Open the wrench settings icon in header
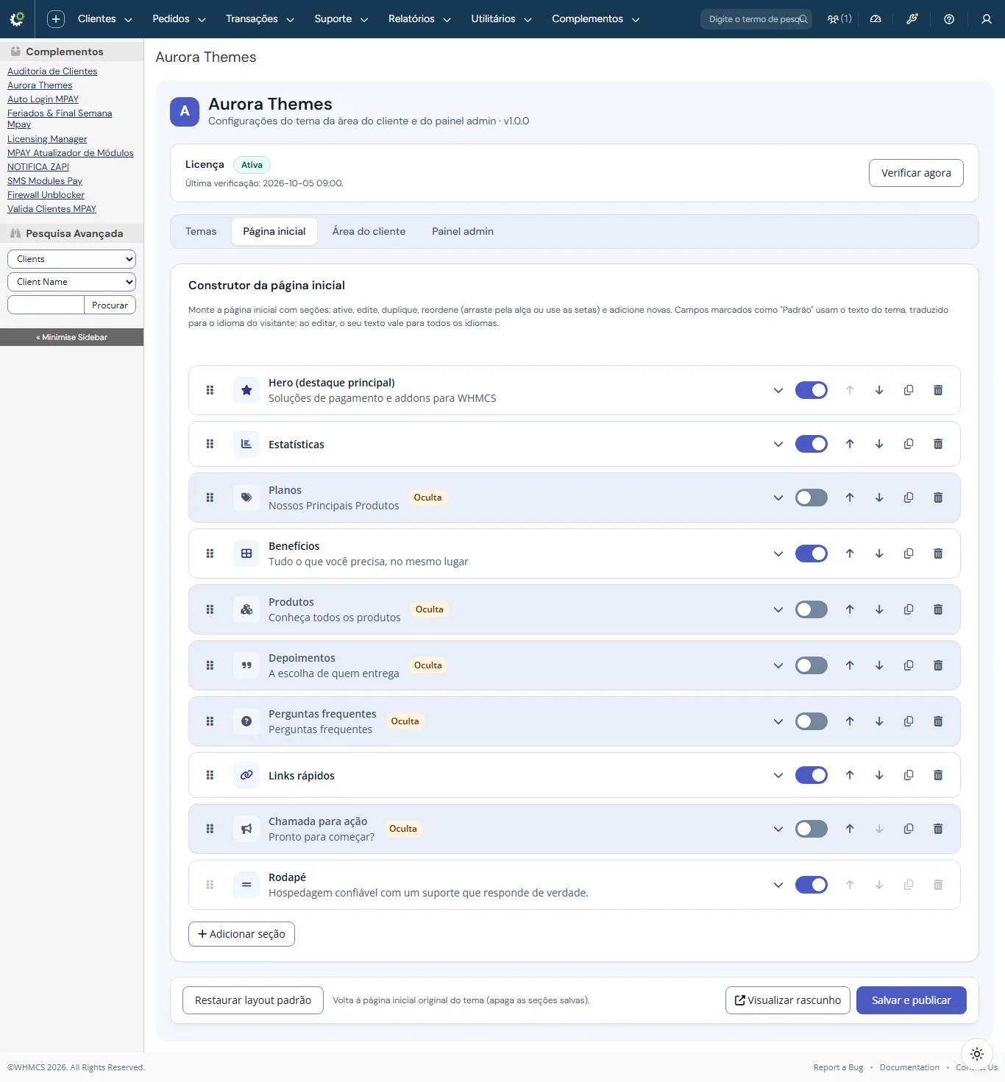Viewport: 1005px width, 1082px height. coord(912,19)
